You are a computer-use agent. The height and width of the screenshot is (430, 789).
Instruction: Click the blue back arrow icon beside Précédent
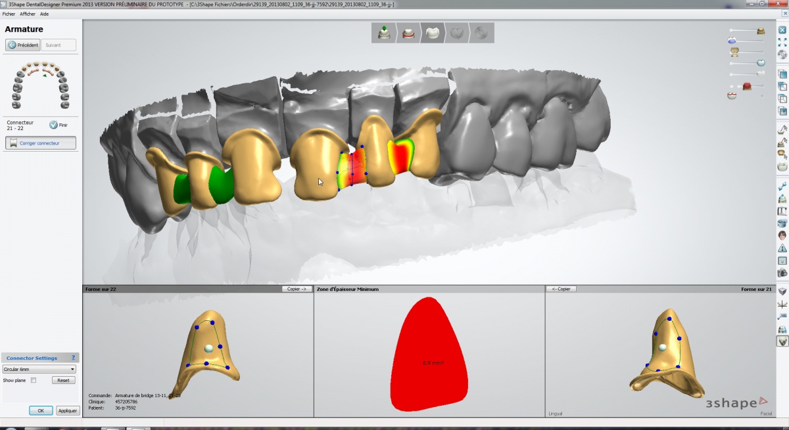[12, 45]
